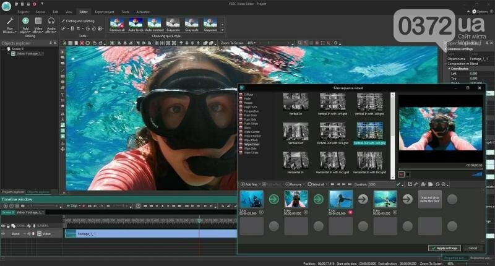Screen dimensions: 495x266
Task: Click the red remove badge on third clip
Action: click(350, 212)
